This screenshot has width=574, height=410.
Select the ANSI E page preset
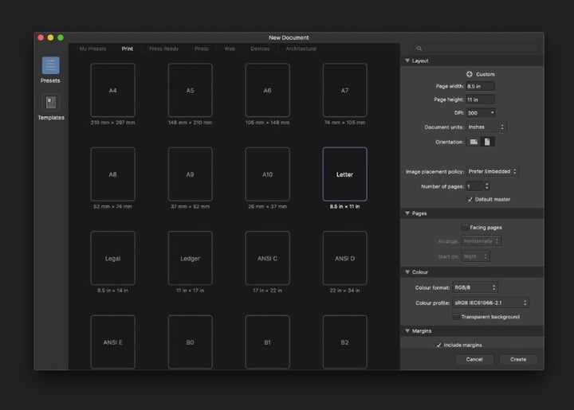(x=112, y=342)
